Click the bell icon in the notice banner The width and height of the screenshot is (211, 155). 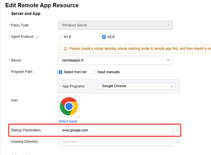[x=65, y=49]
